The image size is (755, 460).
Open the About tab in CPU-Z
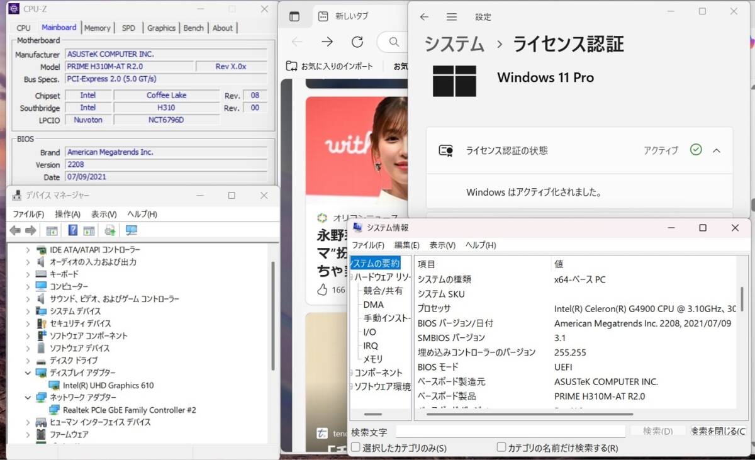pos(222,28)
